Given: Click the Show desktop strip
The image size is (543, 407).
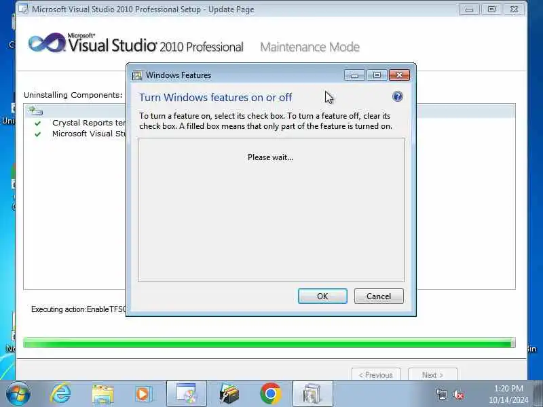Looking at the screenshot, I should [538, 394].
